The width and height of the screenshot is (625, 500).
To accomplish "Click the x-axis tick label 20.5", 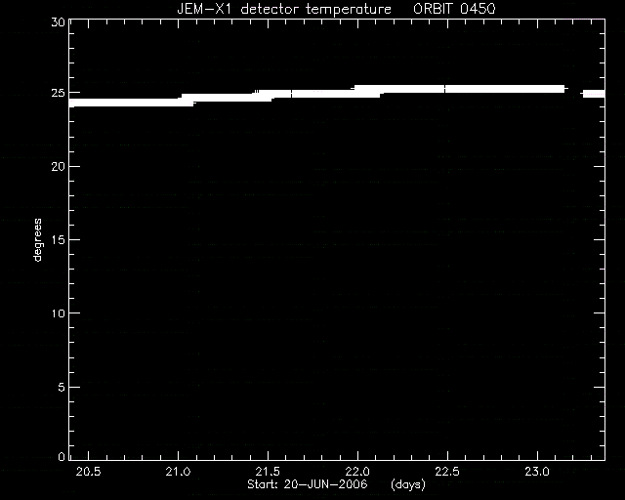I will click(x=89, y=472).
